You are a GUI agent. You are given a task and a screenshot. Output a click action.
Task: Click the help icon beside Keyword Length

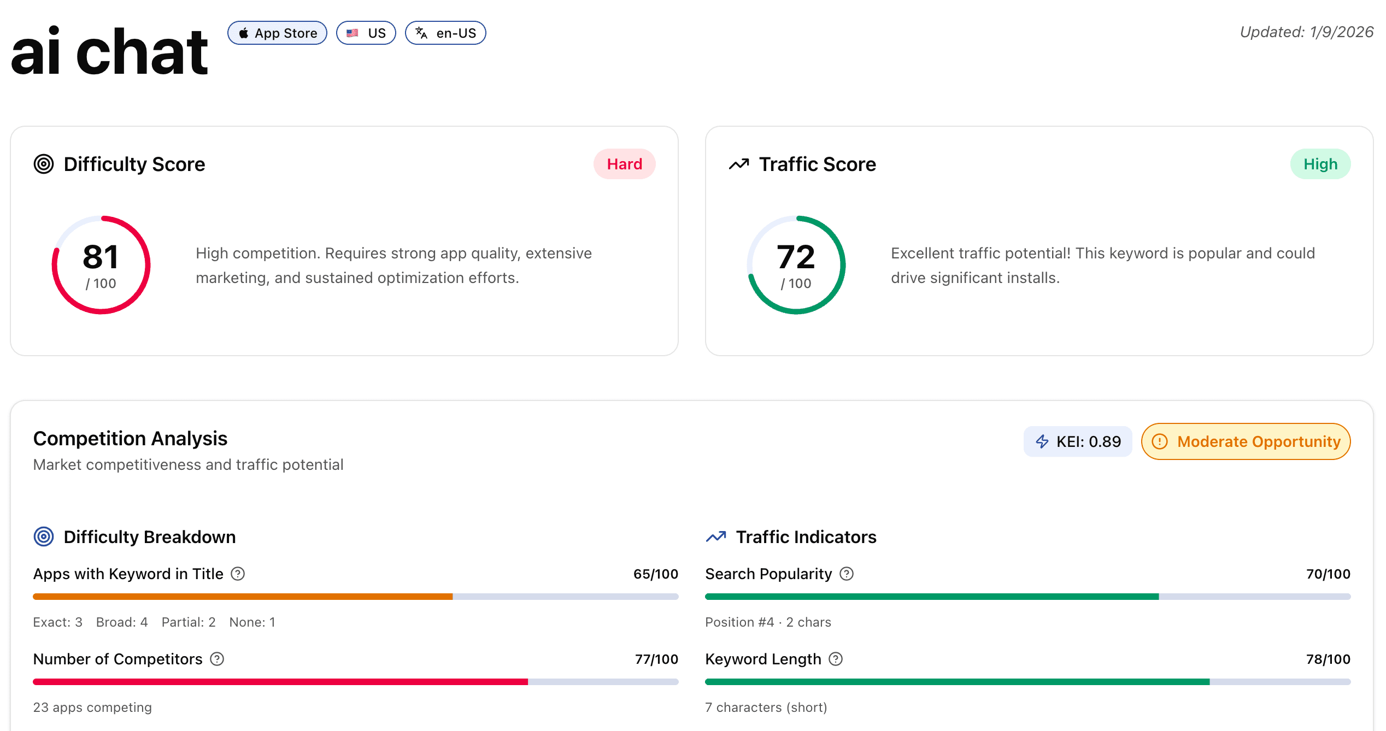(x=836, y=659)
